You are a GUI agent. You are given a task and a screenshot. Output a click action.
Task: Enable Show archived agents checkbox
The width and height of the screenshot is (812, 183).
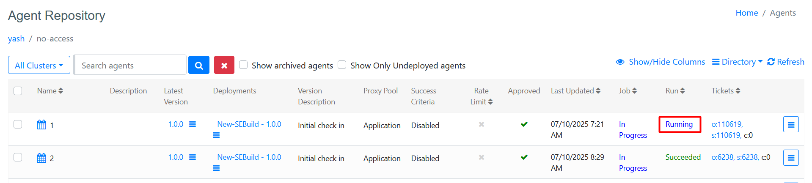[x=243, y=65]
